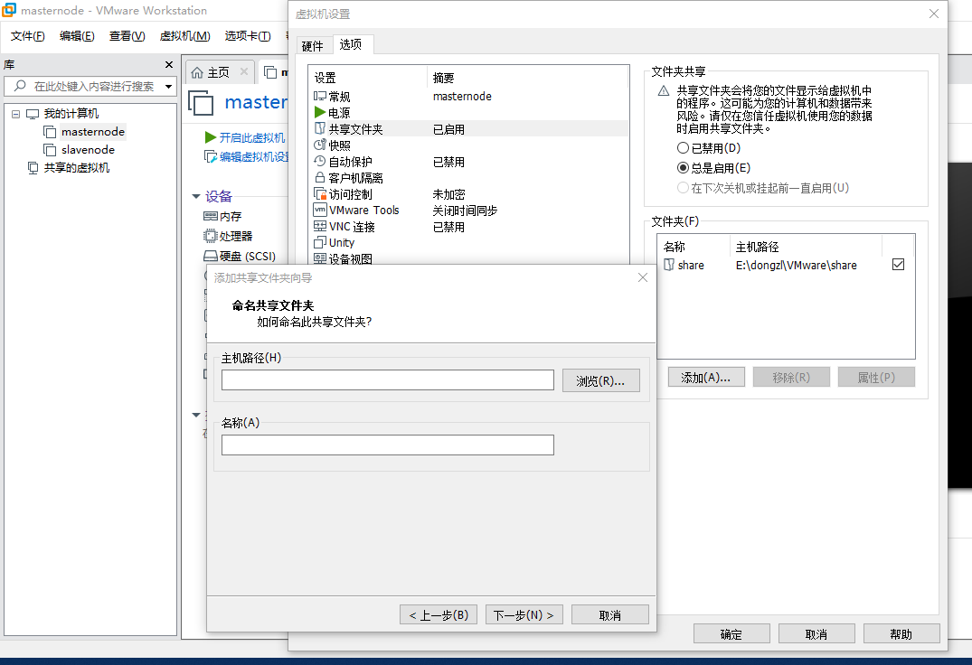Click the Appliance View (设备视图) icon
The image size is (972, 665).
pyautogui.click(x=320, y=258)
